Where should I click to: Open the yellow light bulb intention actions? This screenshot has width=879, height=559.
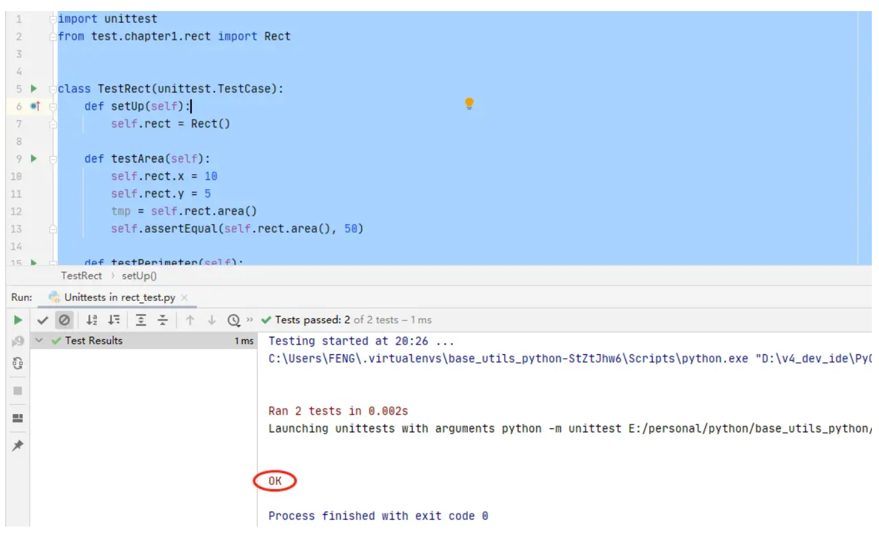pyautogui.click(x=469, y=103)
